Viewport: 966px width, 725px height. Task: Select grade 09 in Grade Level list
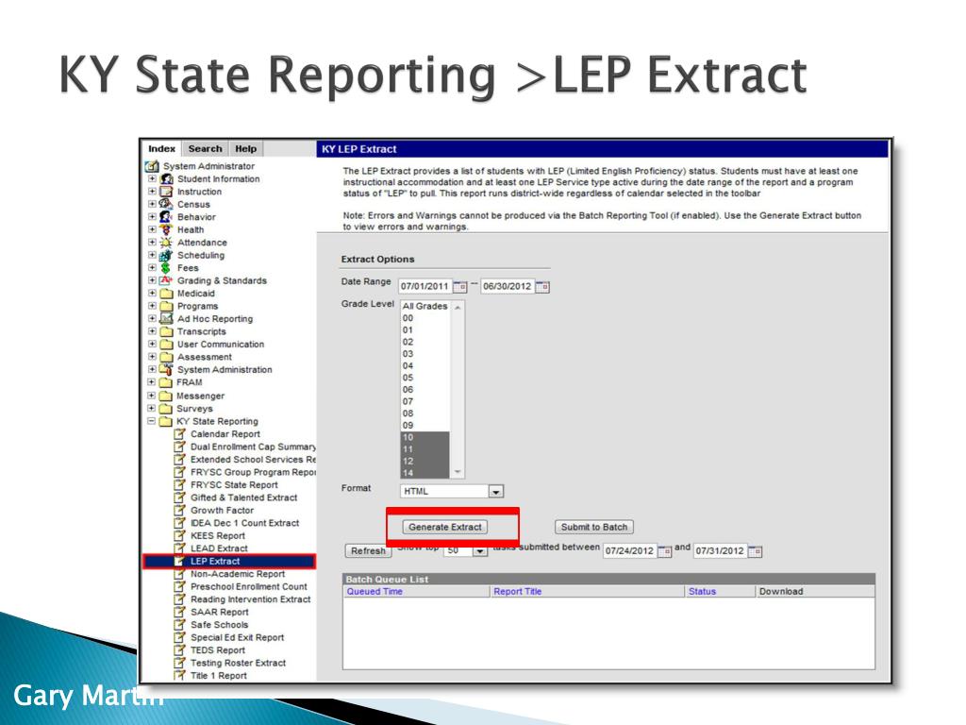(425, 426)
